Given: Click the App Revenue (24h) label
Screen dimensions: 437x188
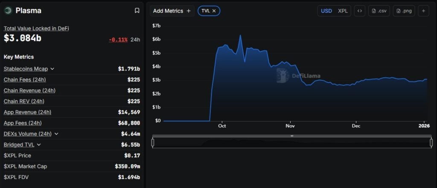Looking at the screenshot, I should pyautogui.click(x=28, y=112).
